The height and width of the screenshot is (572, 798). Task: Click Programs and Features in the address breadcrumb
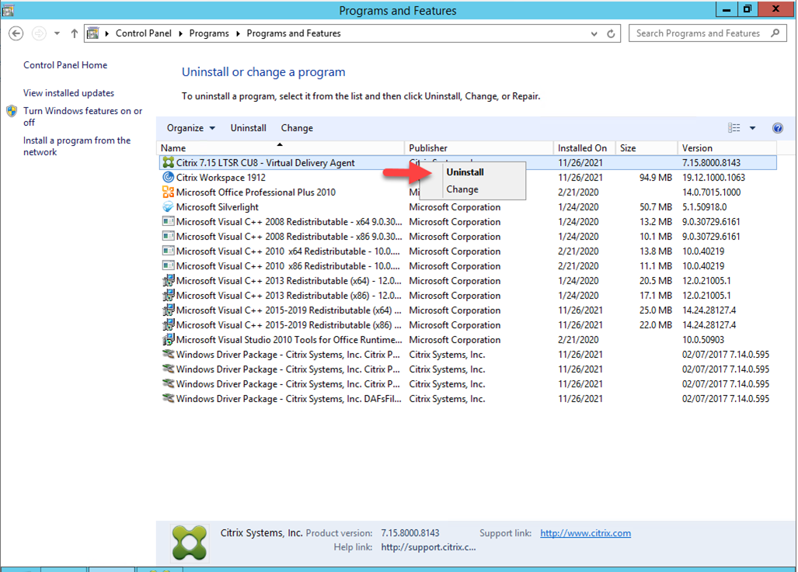point(294,33)
